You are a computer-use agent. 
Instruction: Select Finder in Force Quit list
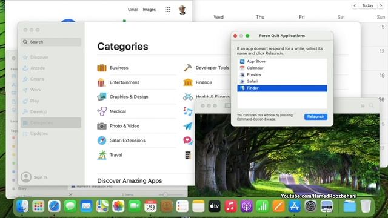[282, 88]
